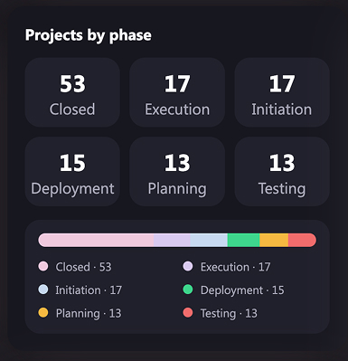Click the light blue Initiation legend dot
Image resolution: width=348 pixels, height=361 pixels.
pos(43,290)
